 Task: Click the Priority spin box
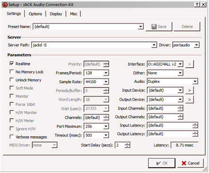click(96, 64)
